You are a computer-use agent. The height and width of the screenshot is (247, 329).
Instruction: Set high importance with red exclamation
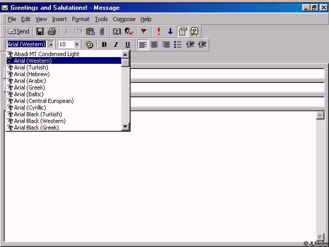pyautogui.click(x=159, y=31)
